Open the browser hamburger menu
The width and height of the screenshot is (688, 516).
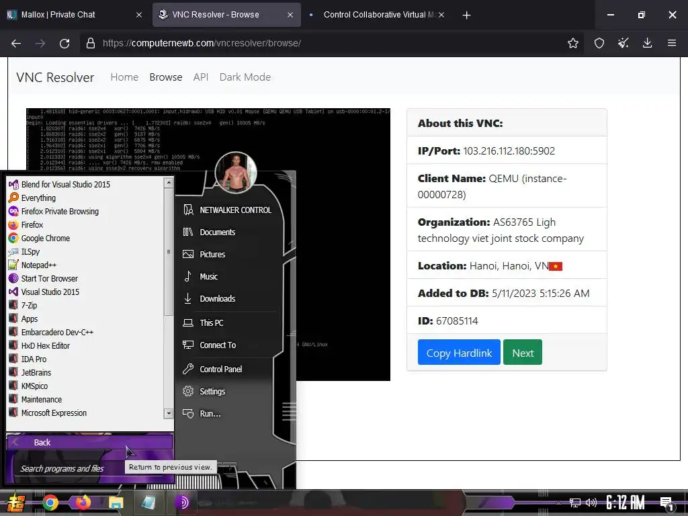pos(671,43)
